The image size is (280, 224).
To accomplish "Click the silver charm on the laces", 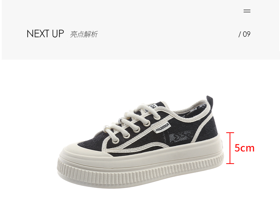I will pyautogui.click(x=120, y=120).
